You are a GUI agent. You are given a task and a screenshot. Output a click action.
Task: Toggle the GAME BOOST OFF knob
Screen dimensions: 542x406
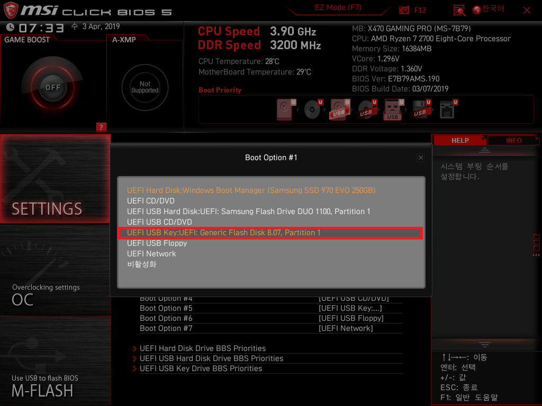point(52,87)
